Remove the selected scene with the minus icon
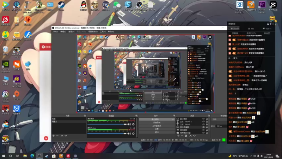 pos(57,136)
